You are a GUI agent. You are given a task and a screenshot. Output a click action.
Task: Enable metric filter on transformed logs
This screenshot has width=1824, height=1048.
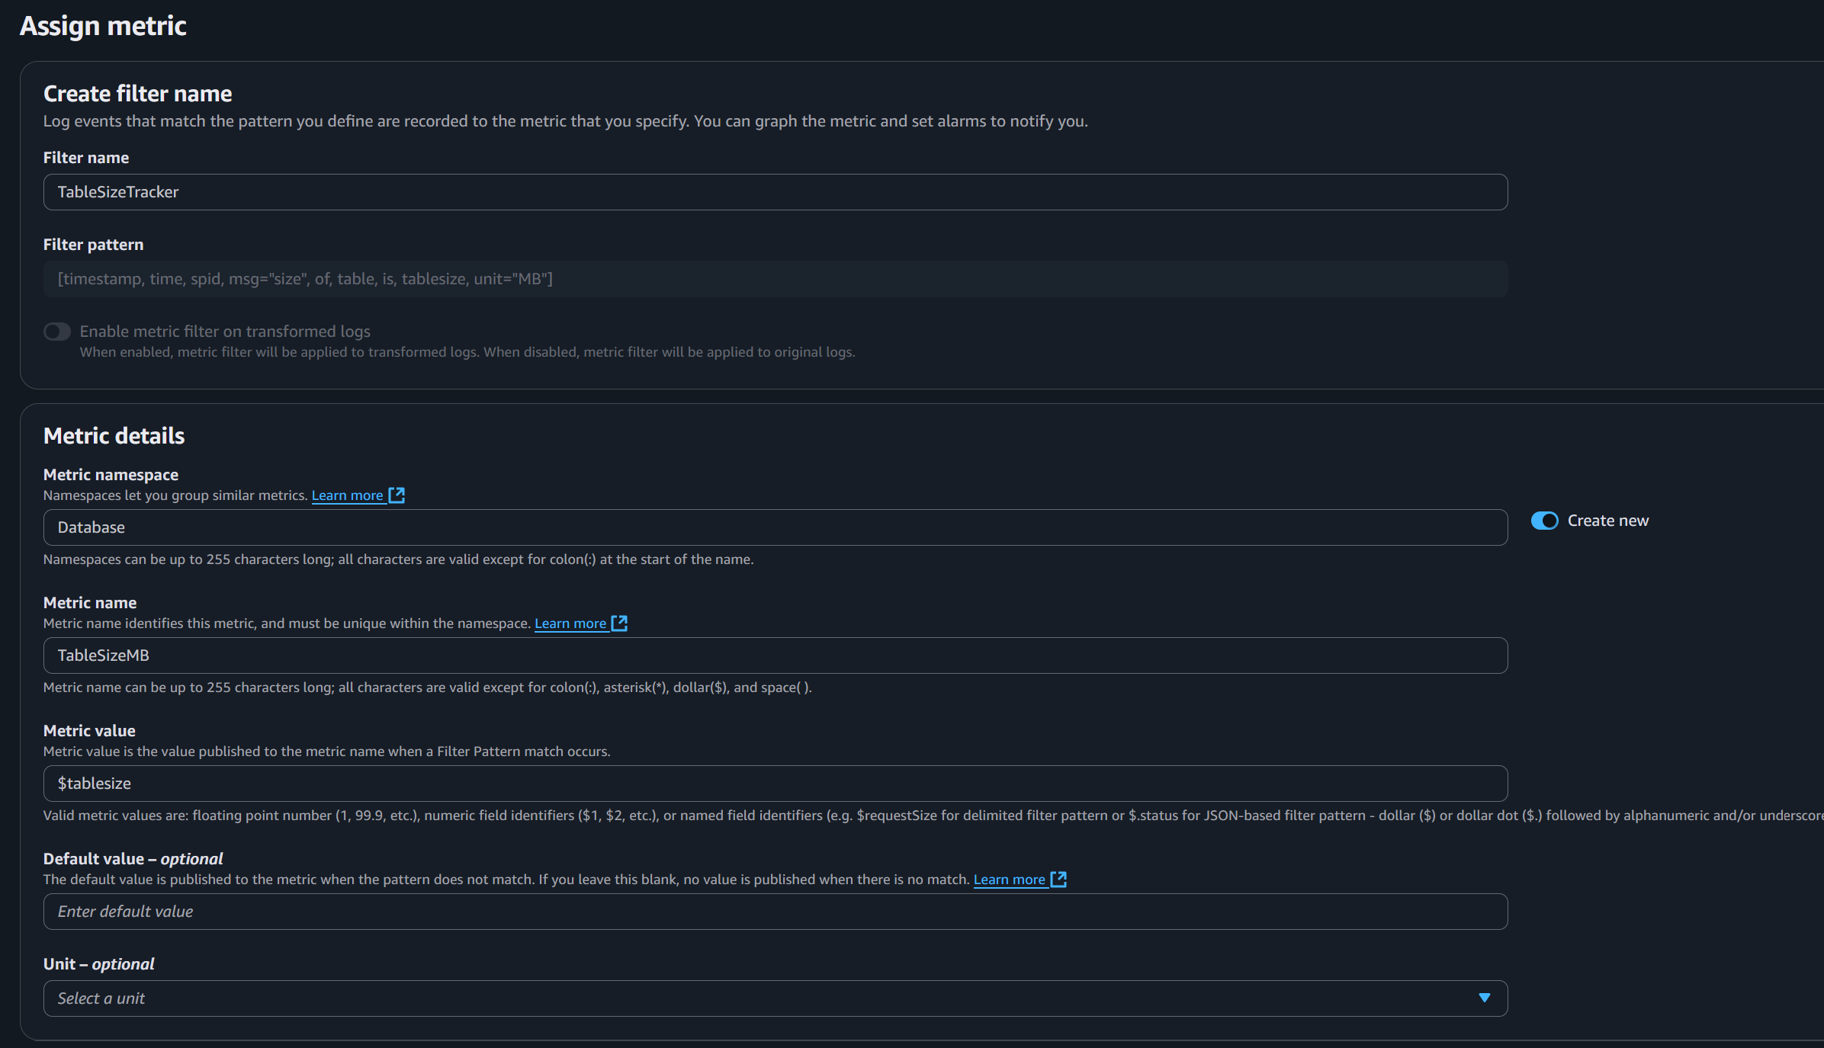pyautogui.click(x=57, y=332)
